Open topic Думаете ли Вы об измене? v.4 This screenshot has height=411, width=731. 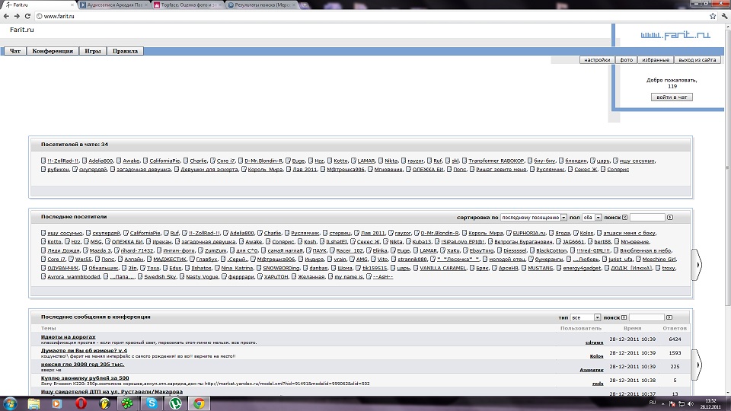coord(84,350)
